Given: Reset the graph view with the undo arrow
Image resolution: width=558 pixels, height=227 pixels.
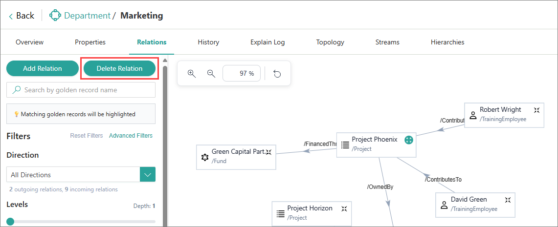Looking at the screenshot, I should pos(277,74).
